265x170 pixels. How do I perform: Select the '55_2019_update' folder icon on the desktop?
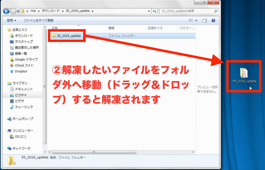(244, 75)
